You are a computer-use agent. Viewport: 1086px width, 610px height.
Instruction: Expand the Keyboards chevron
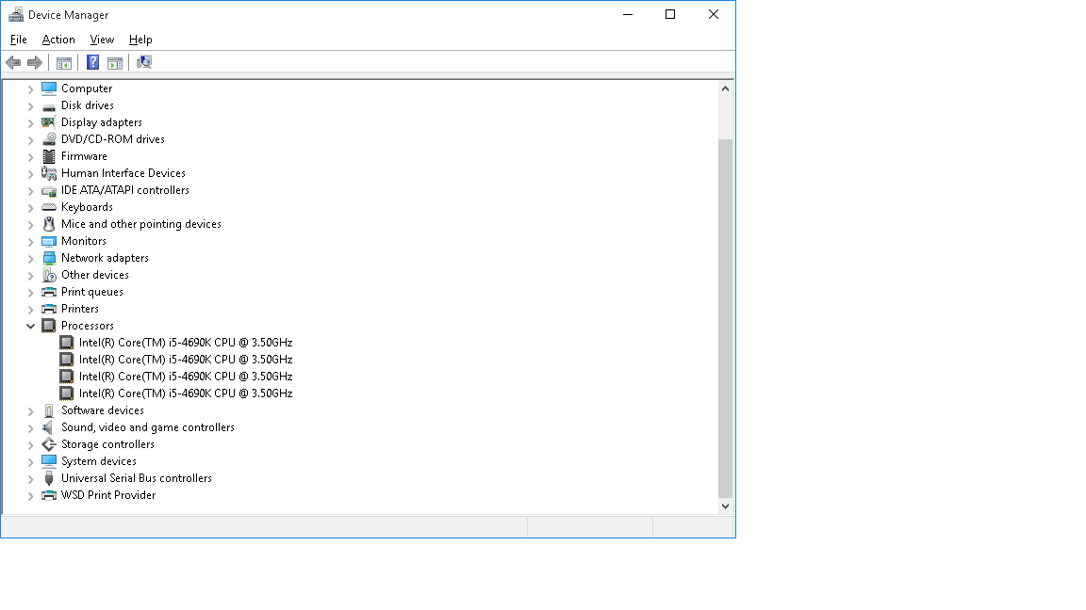pos(30,207)
